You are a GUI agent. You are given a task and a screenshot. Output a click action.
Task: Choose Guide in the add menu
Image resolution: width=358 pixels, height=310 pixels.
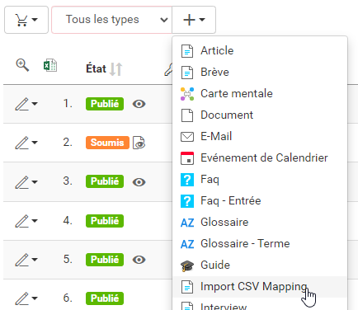(260, 265)
